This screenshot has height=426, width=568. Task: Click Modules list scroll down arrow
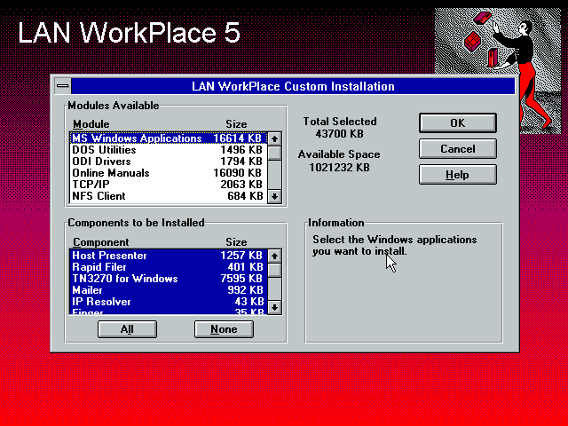[274, 197]
